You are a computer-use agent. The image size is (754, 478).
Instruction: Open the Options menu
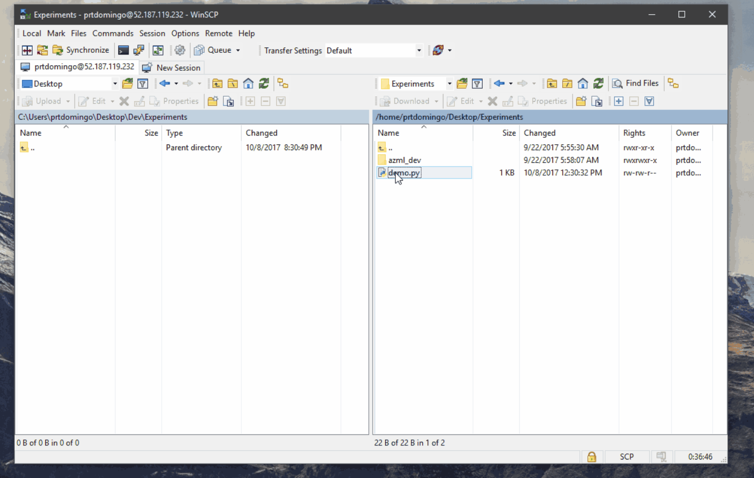pos(185,33)
